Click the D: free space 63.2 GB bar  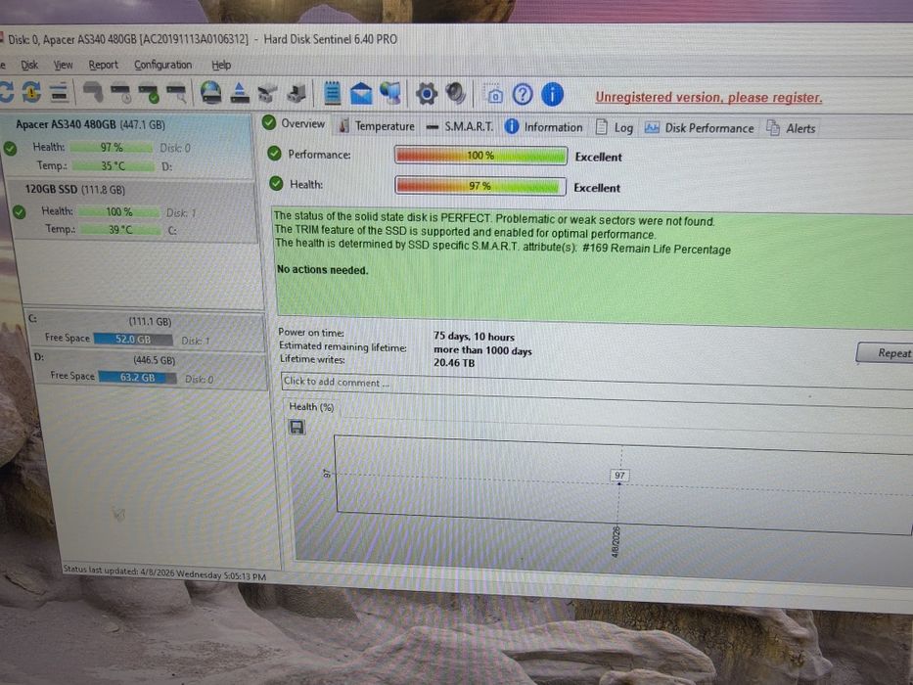click(137, 378)
